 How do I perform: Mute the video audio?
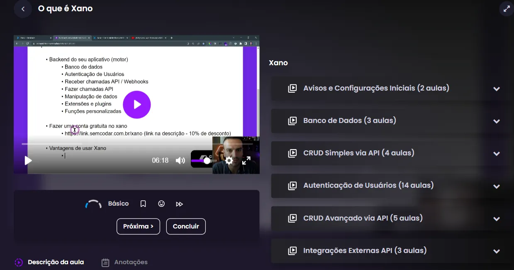pos(180,160)
